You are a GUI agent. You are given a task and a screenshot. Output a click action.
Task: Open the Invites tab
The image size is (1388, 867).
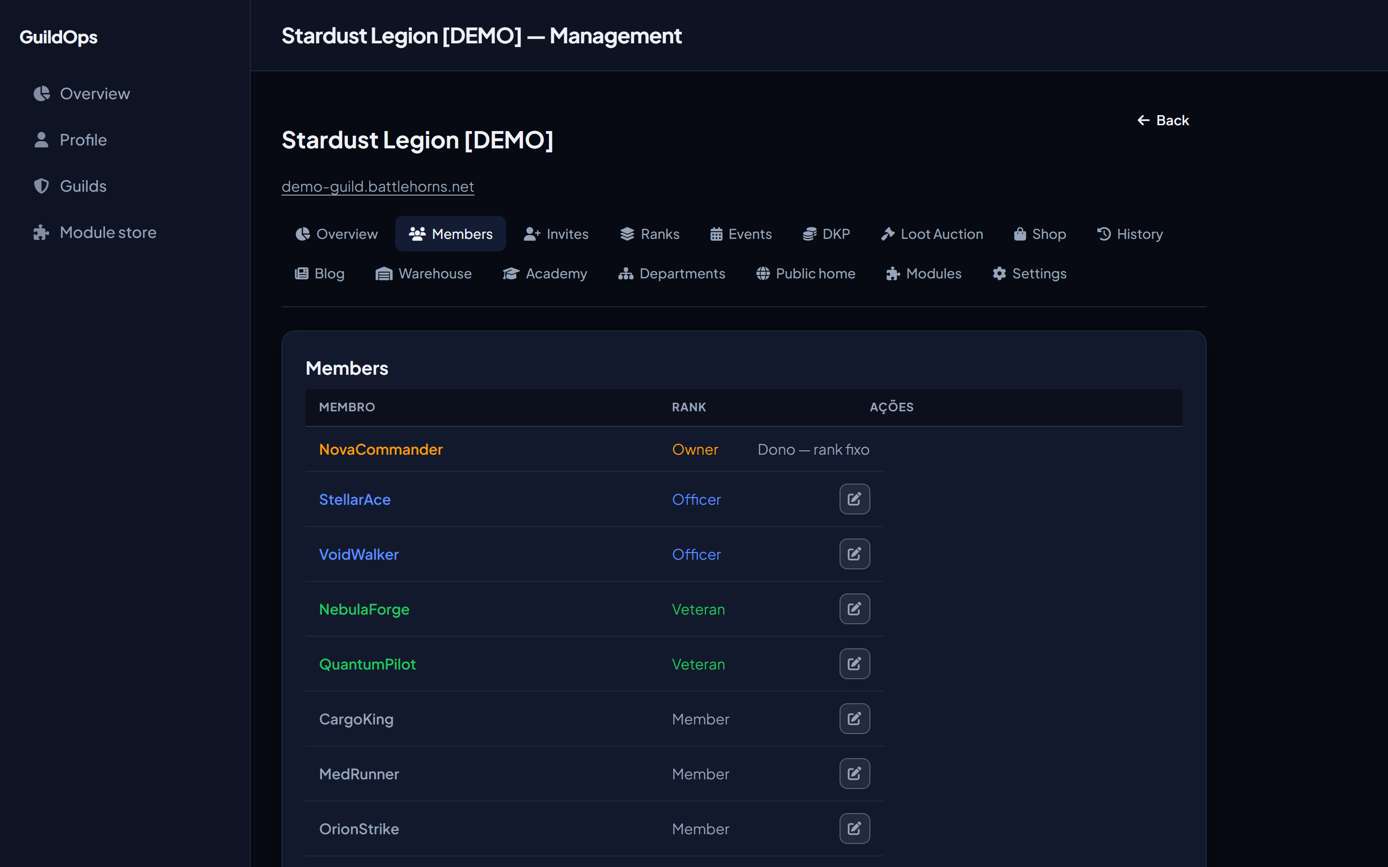coord(556,234)
